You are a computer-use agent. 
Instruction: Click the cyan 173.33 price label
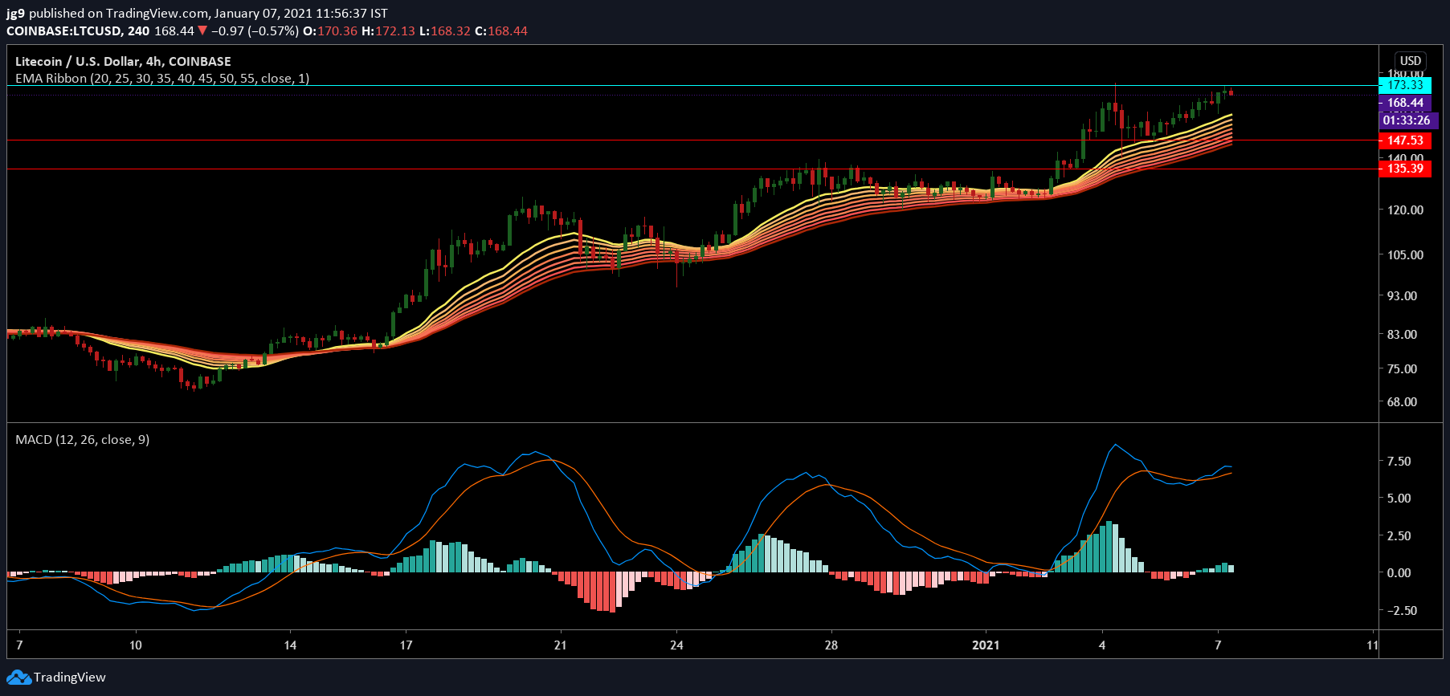(x=1405, y=85)
